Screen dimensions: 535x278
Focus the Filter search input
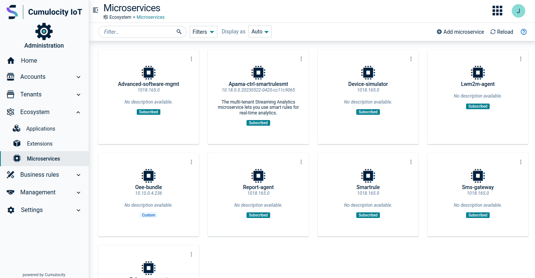tap(142, 32)
